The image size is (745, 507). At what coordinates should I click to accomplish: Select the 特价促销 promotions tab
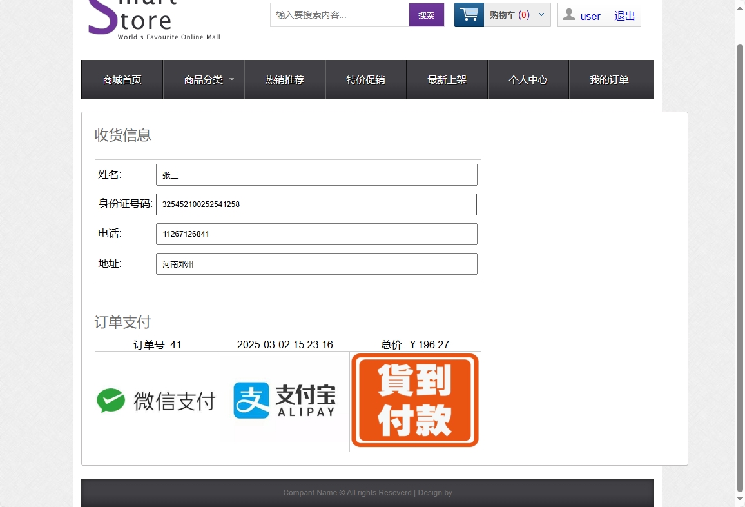[365, 79]
